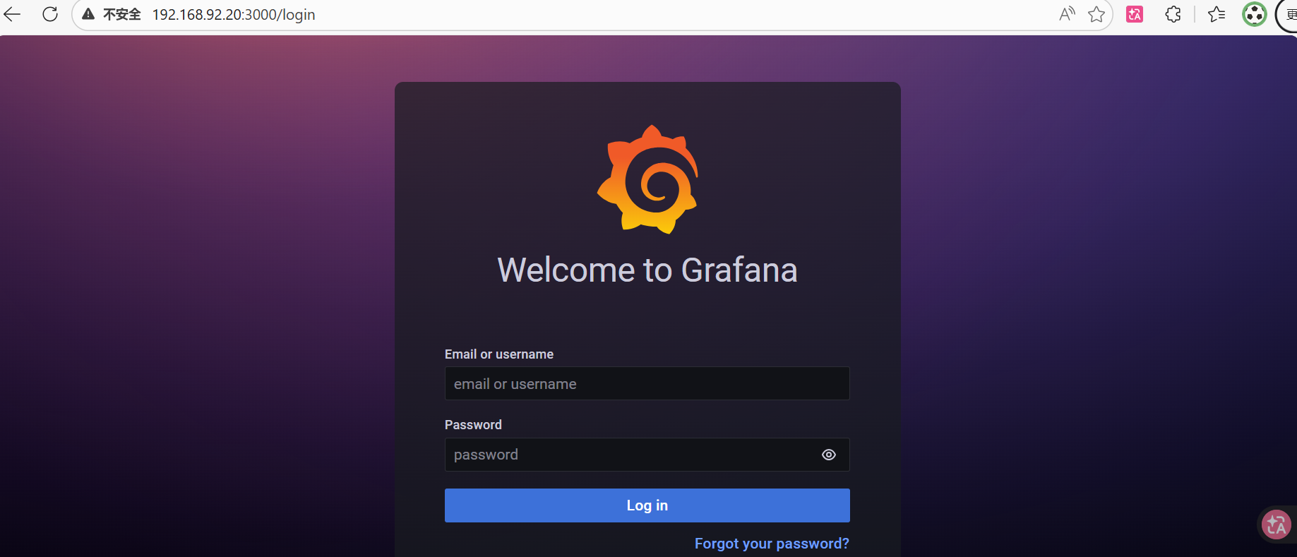
Task: Click the Welcome to Grafana heading
Action: pos(647,270)
